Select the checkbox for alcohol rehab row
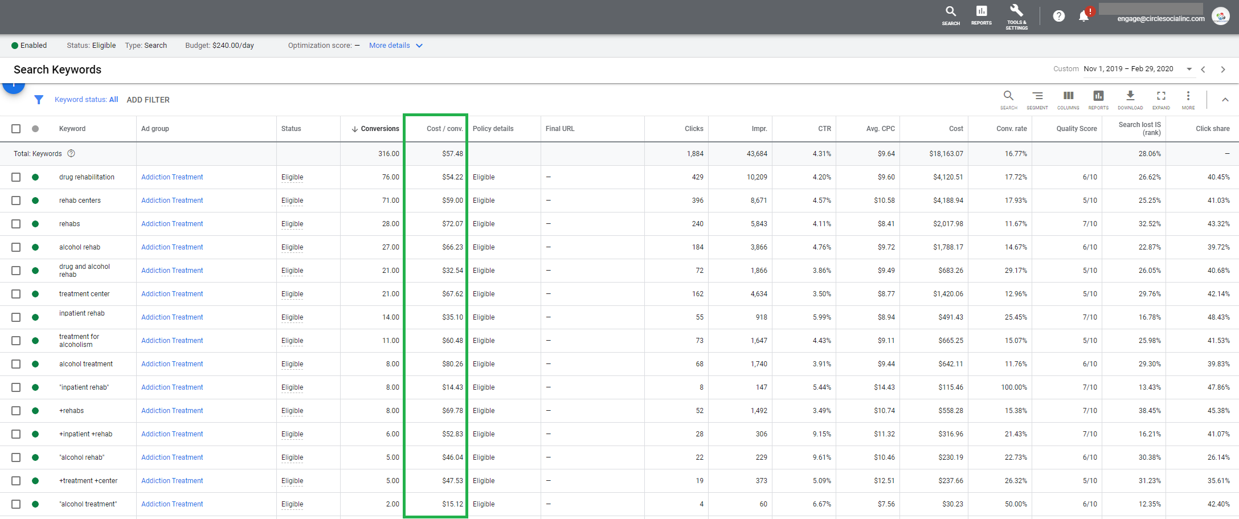1239x519 pixels. [16, 247]
